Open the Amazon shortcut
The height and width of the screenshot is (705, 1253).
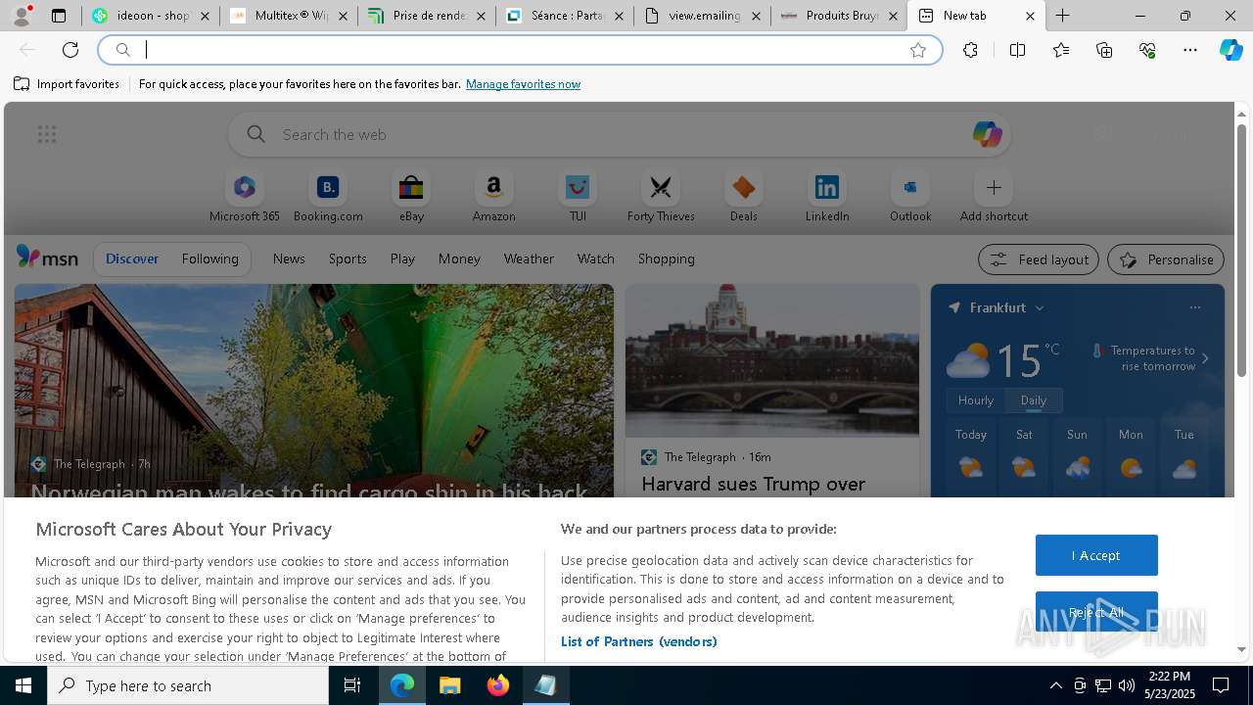493,197
